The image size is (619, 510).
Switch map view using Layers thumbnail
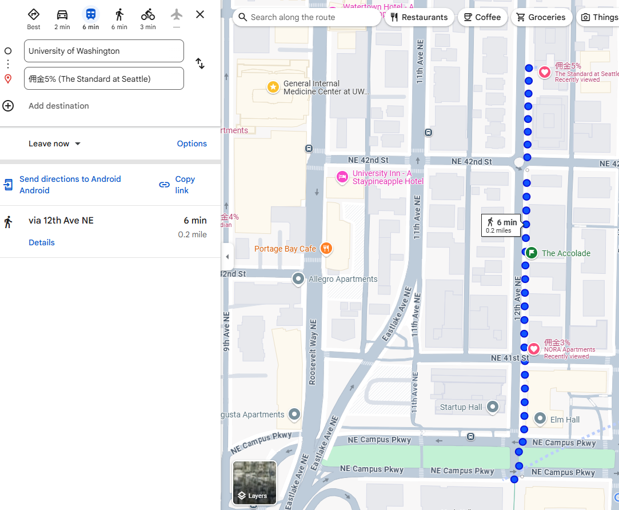pyautogui.click(x=254, y=483)
